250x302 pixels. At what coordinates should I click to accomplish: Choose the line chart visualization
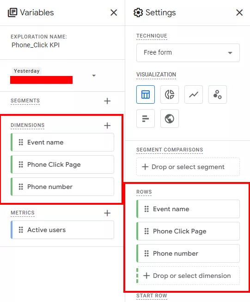(x=194, y=94)
